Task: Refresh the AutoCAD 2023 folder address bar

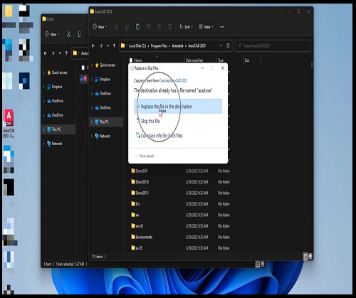Action: coord(228,46)
